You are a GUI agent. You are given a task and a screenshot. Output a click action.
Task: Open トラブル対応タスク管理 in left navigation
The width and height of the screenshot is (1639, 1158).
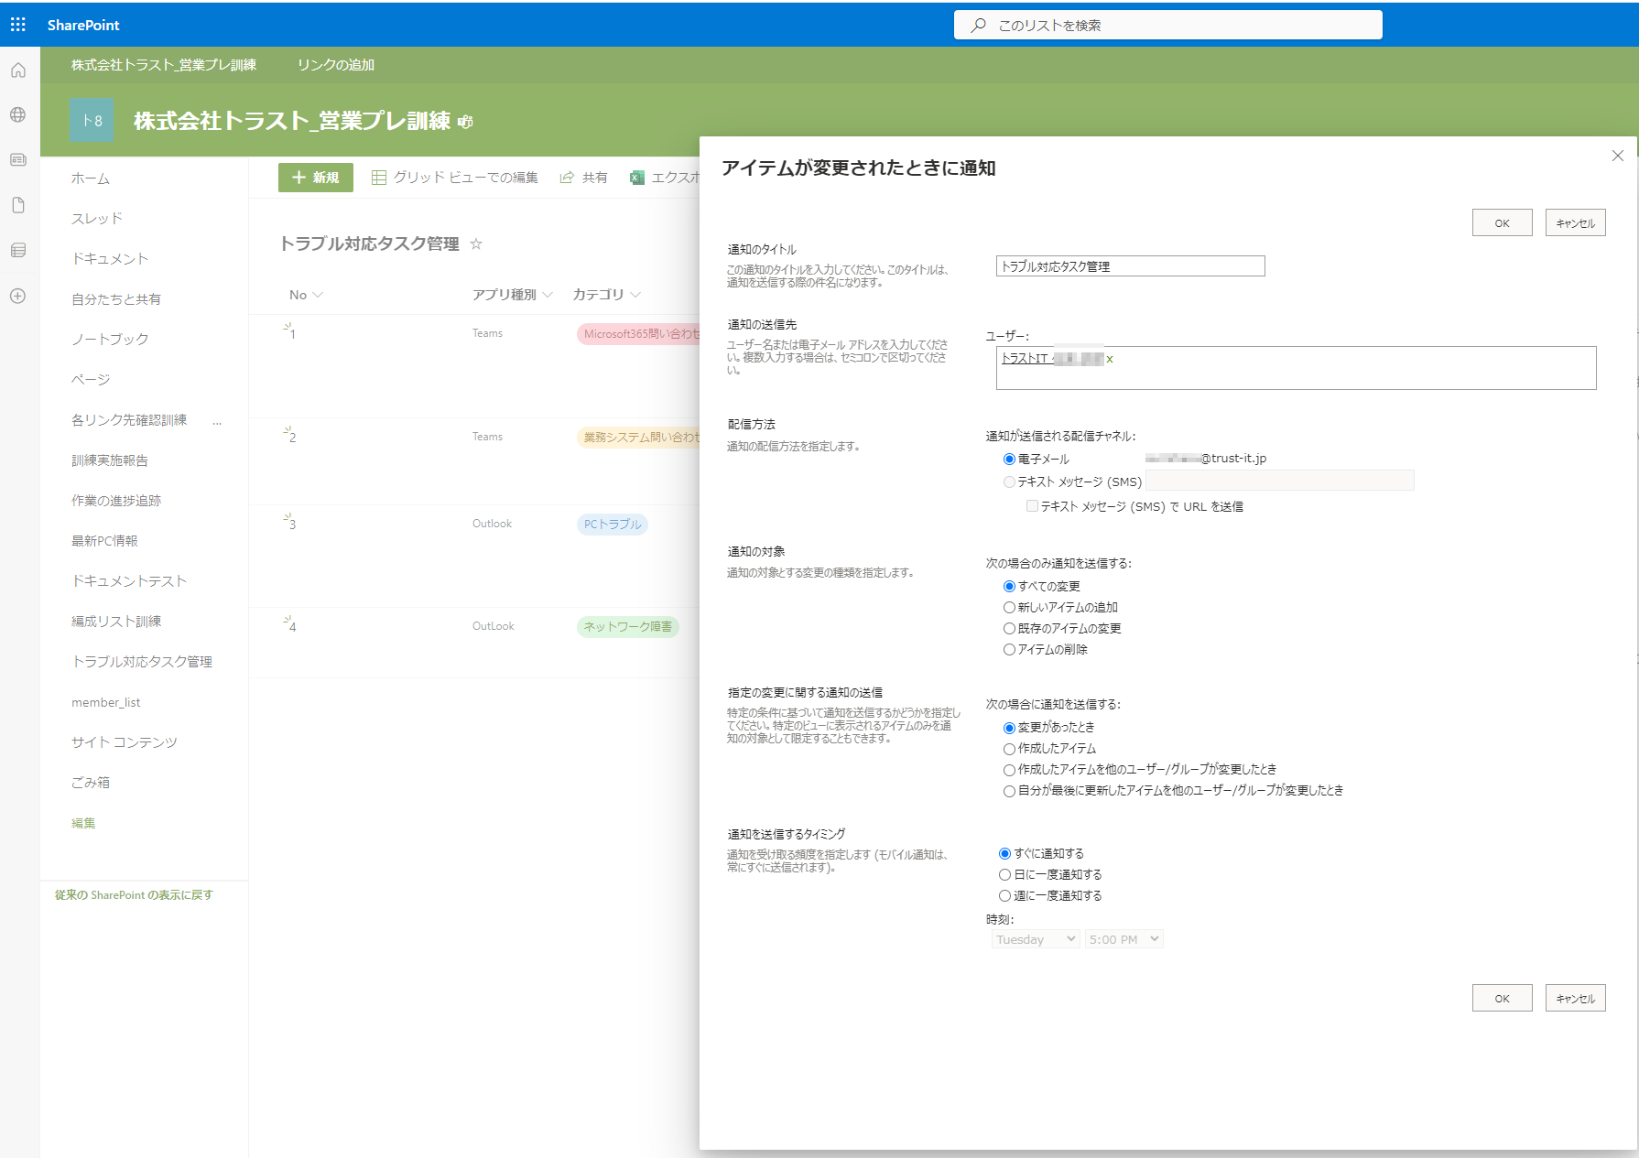click(x=142, y=662)
